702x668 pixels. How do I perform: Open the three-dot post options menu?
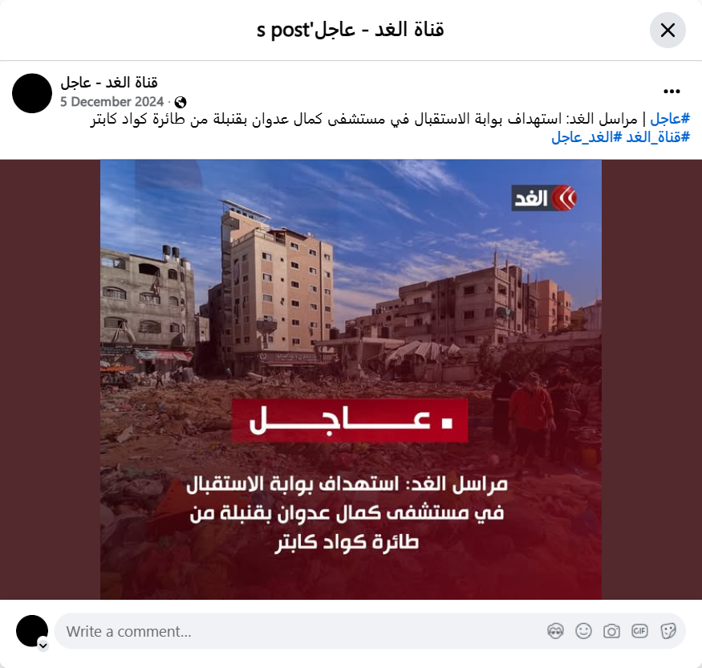(672, 92)
